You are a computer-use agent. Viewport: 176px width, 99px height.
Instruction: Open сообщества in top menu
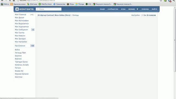pyautogui.click(x=113, y=9)
